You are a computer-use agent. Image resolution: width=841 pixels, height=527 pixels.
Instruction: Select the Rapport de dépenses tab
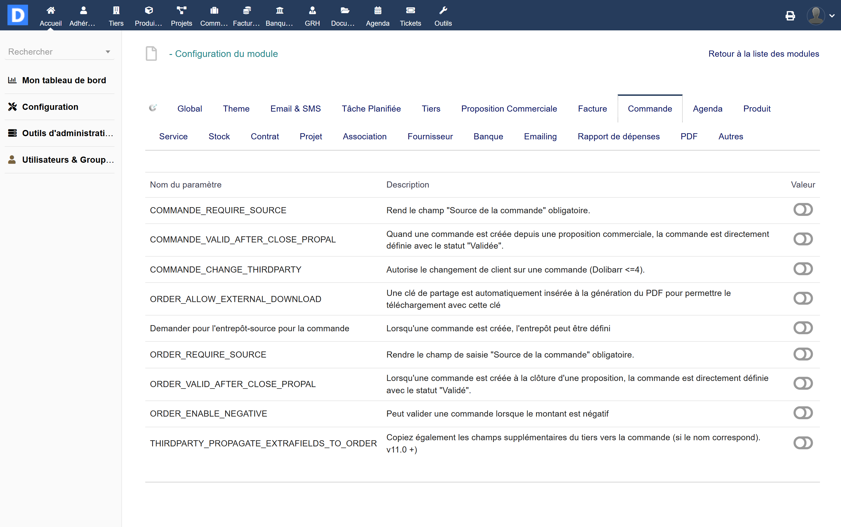[x=618, y=137]
